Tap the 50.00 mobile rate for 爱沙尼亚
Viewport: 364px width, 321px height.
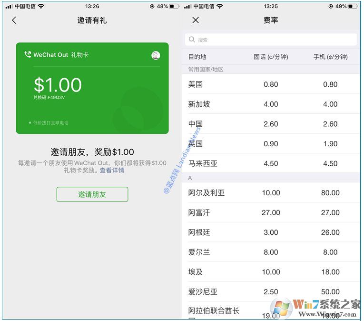coord(330,292)
